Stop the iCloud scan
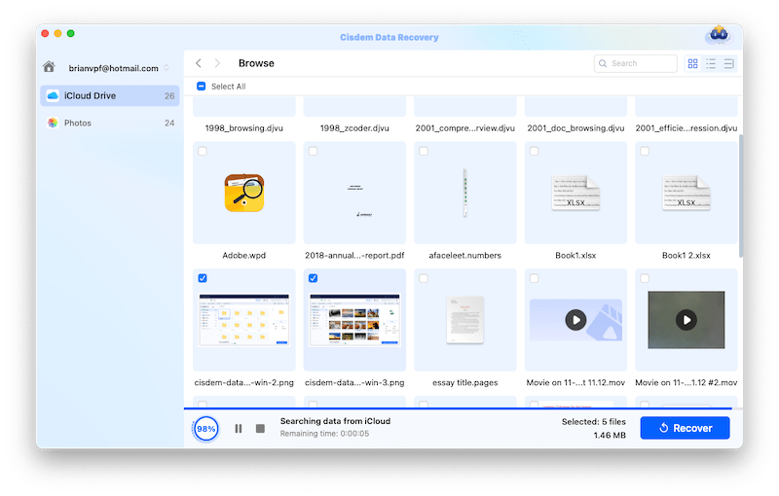This screenshot has height=496, width=779. 260,428
